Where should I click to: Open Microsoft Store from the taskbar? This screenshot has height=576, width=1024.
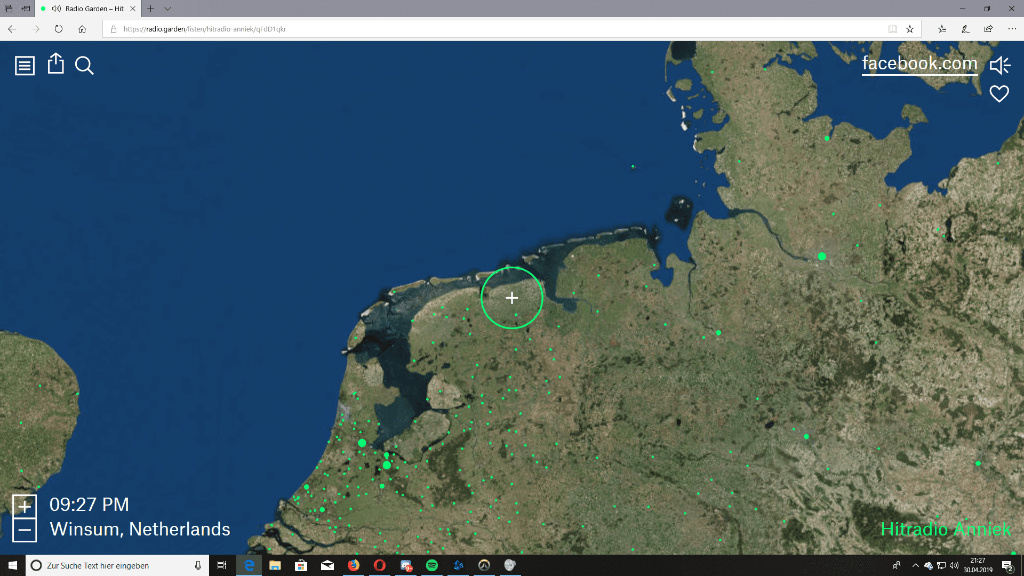(301, 565)
